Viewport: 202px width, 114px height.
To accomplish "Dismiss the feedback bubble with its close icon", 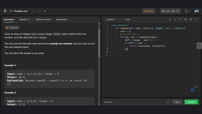I will 196,86.
